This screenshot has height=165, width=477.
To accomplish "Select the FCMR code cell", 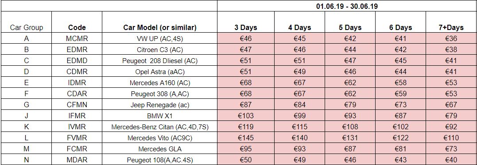I will click(x=77, y=149).
